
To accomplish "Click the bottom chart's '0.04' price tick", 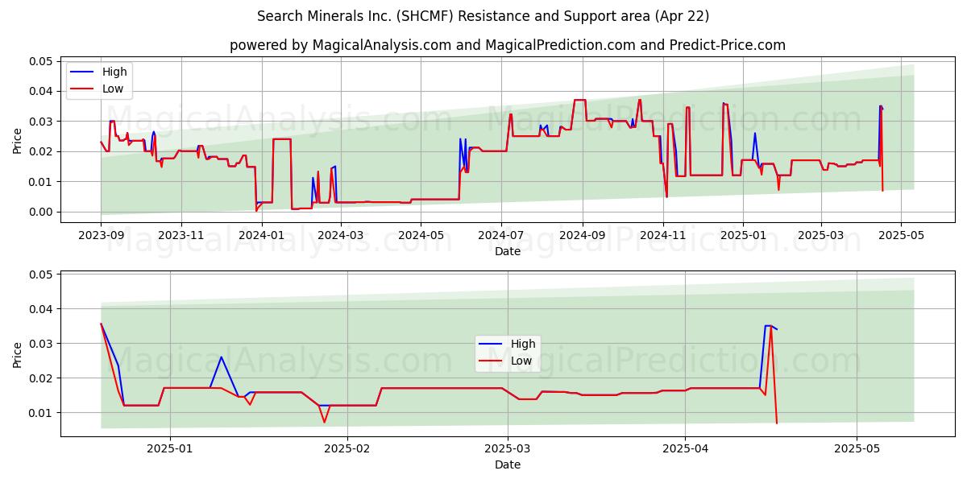I will (41, 309).
